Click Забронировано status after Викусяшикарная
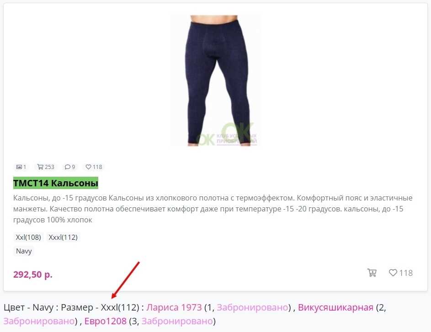431x332 pixels. [39, 321]
